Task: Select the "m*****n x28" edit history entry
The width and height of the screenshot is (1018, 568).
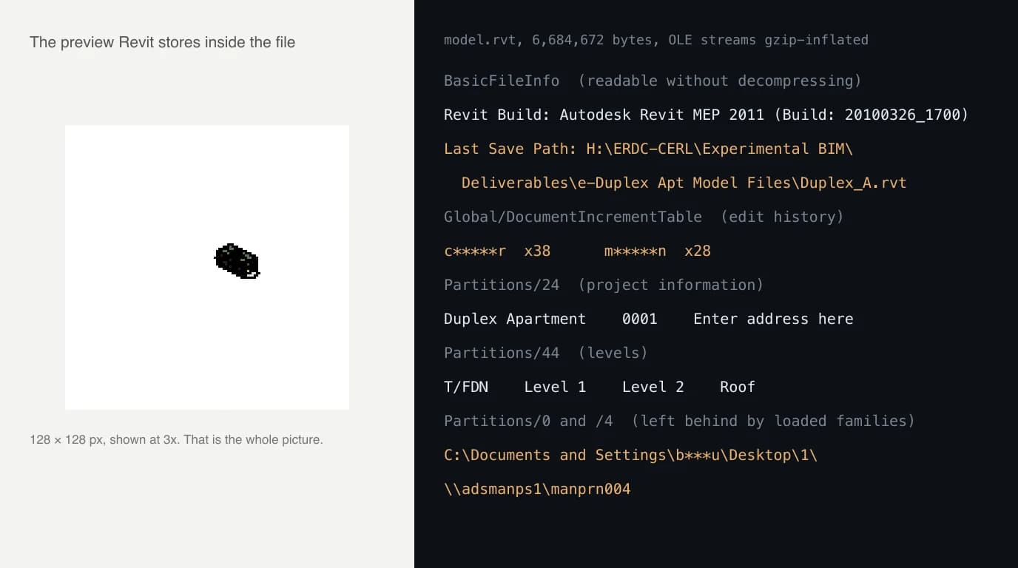Action: [x=657, y=251]
